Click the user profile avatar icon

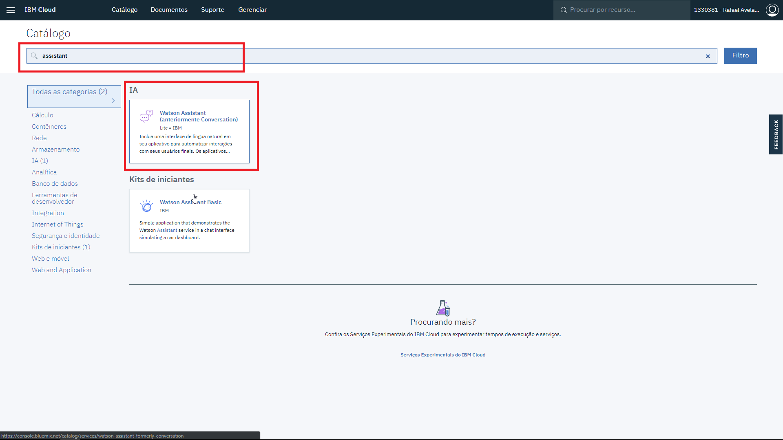click(772, 10)
